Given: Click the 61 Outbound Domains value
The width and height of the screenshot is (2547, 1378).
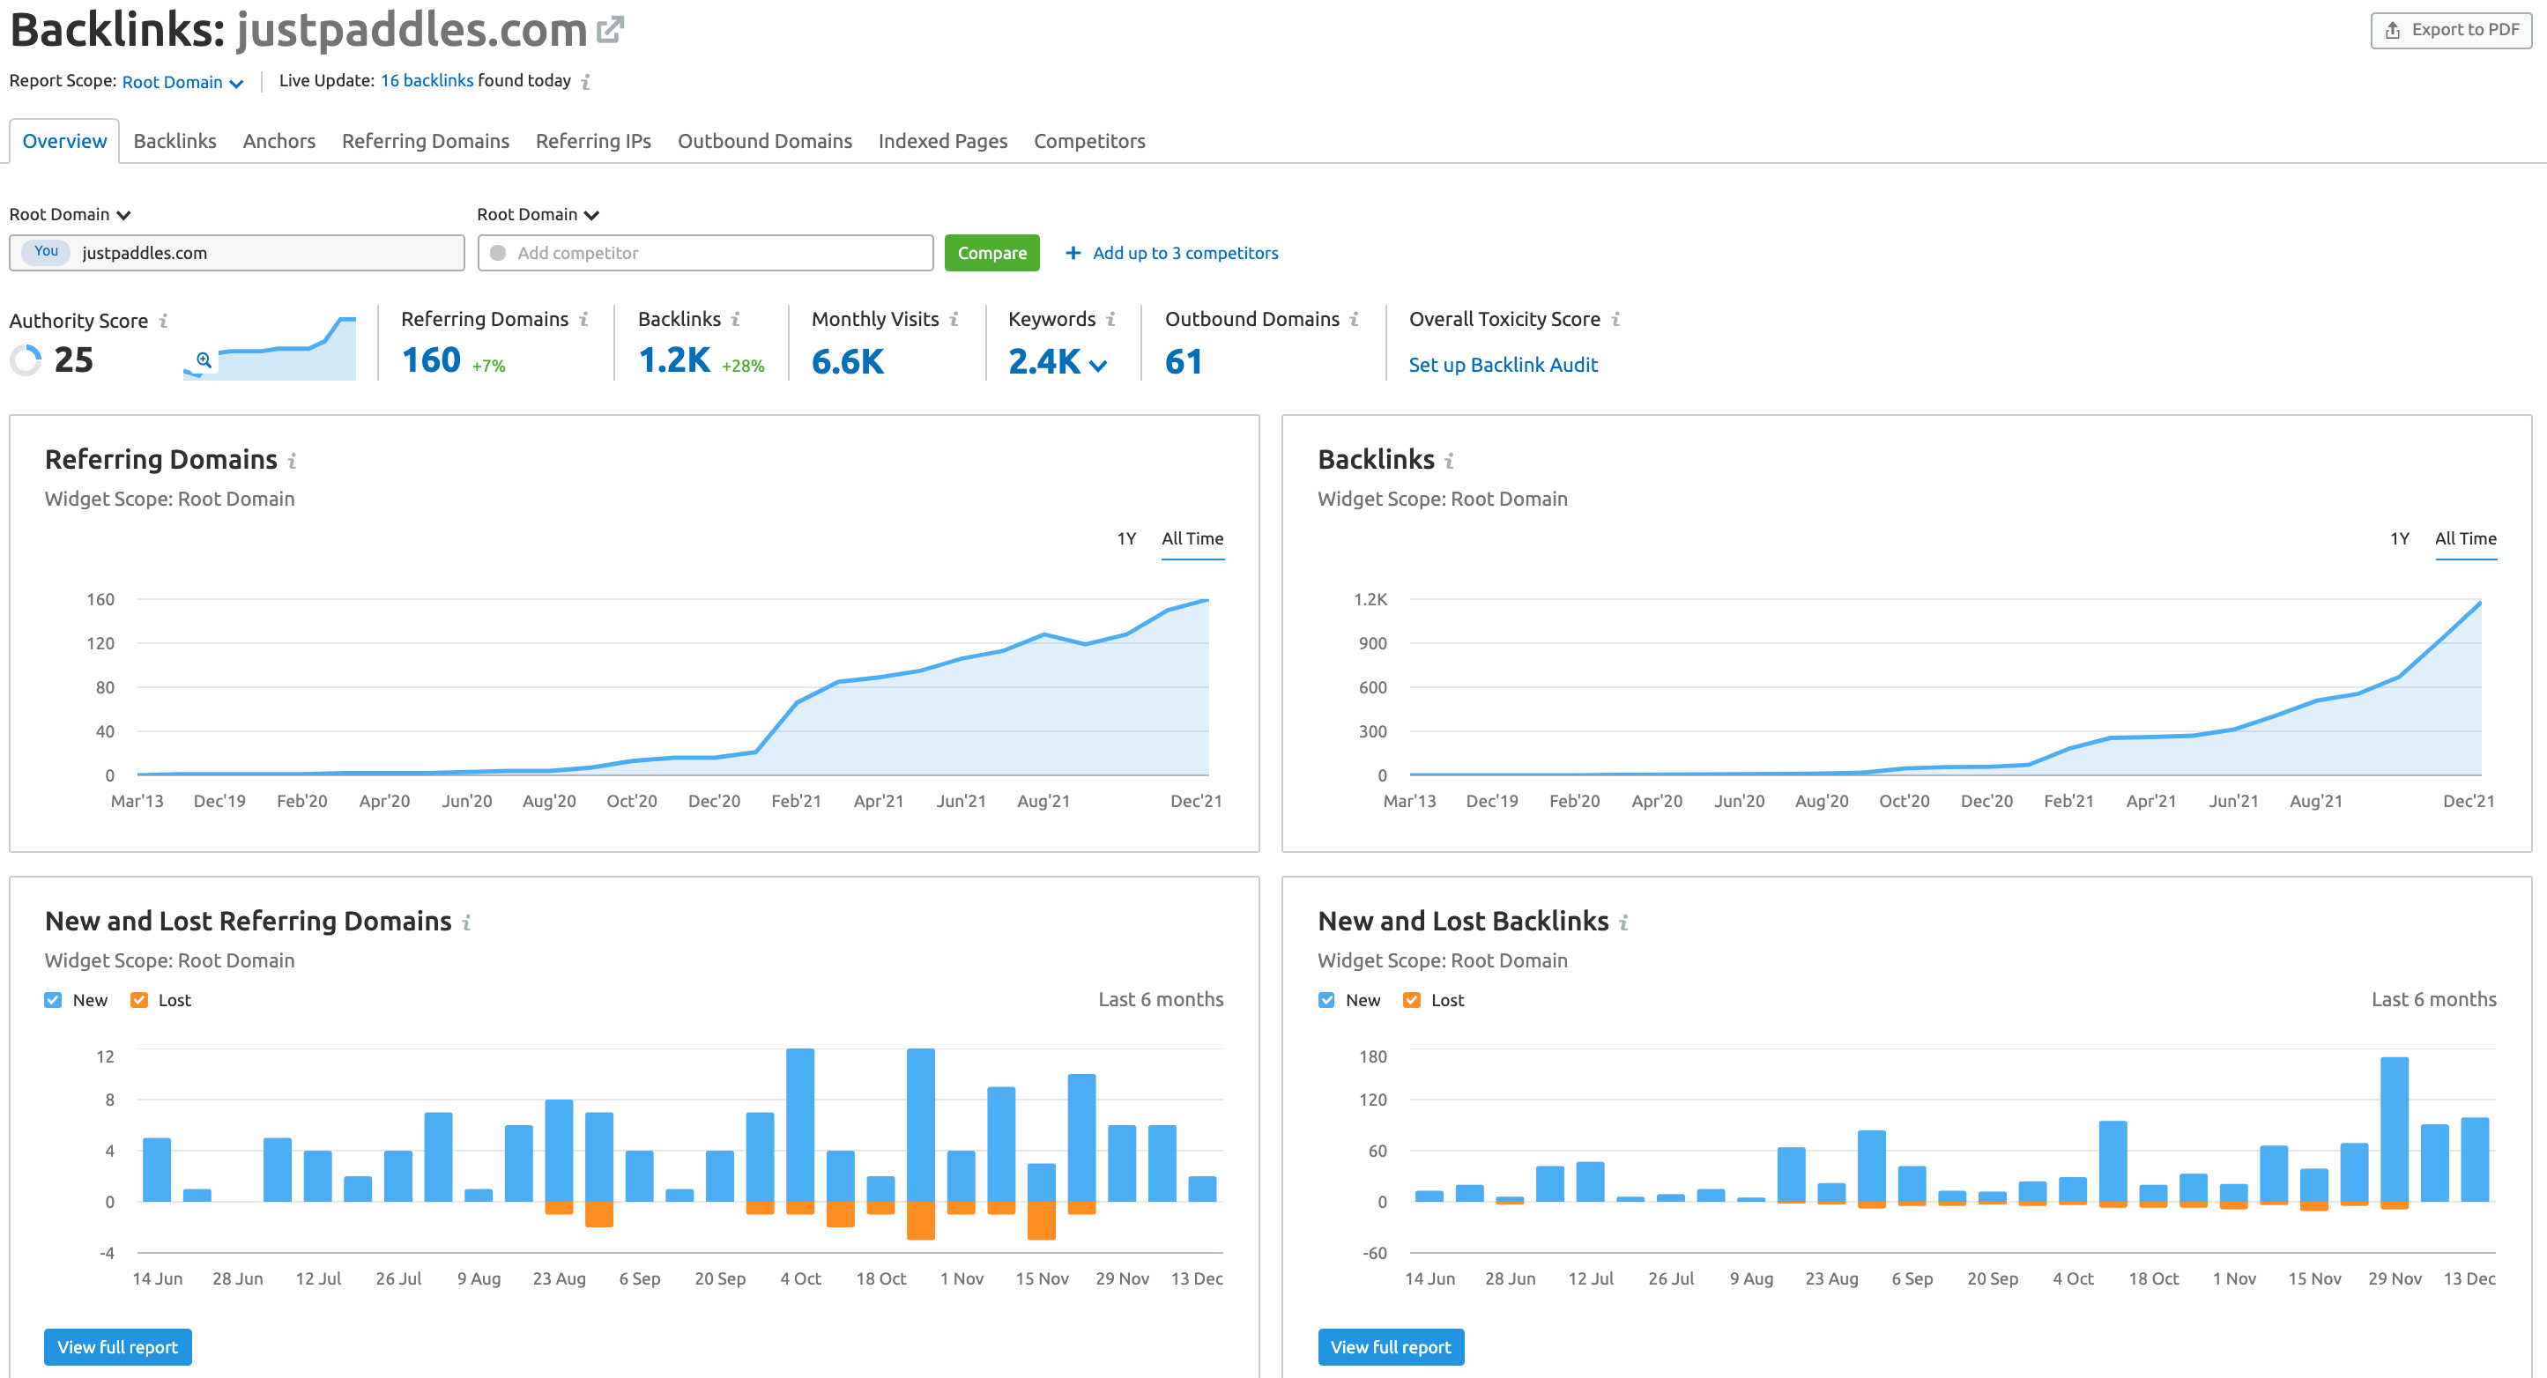Looking at the screenshot, I should 1183,362.
